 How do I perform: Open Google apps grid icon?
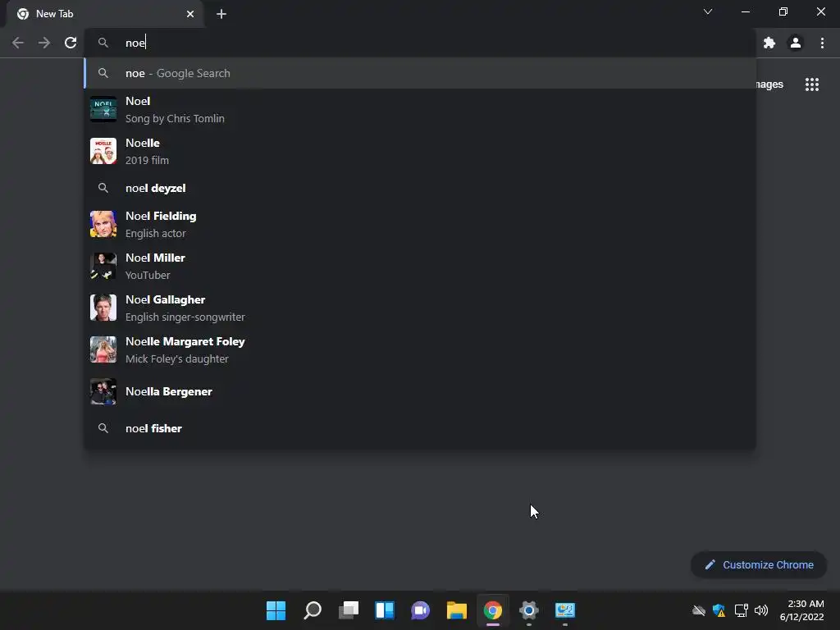812,84
